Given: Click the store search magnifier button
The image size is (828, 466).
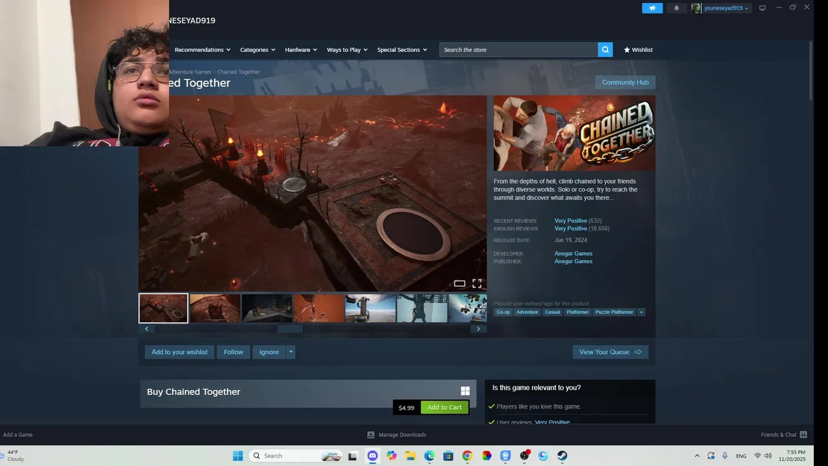Looking at the screenshot, I should 605,50.
